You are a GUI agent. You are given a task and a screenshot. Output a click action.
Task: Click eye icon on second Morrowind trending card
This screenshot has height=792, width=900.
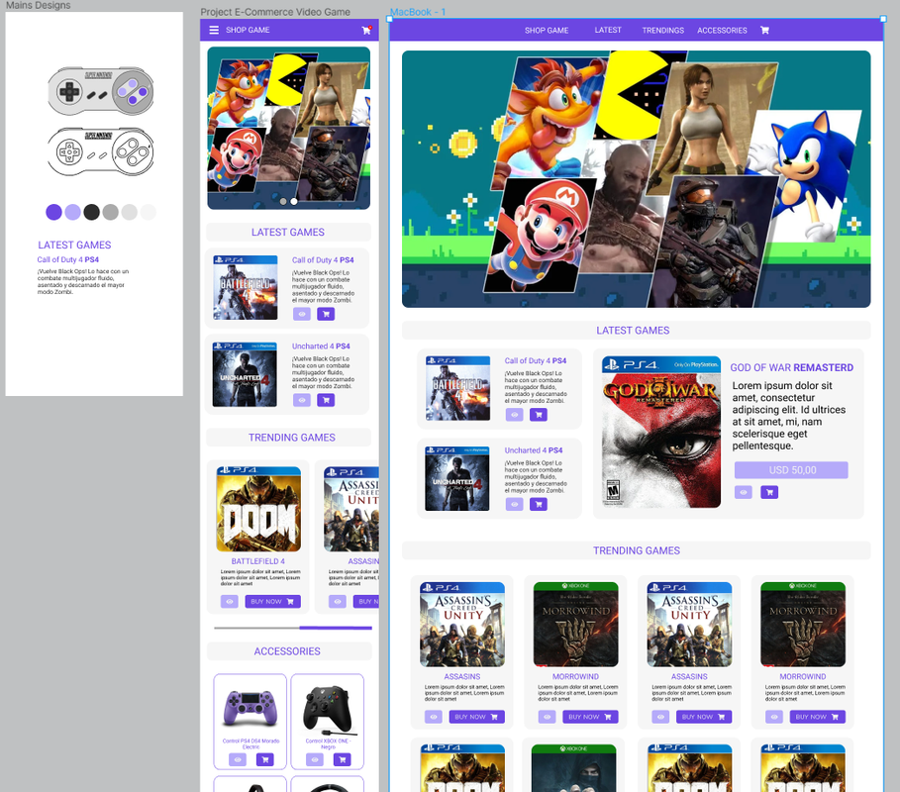pyautogui.click(x=774, y=717)
